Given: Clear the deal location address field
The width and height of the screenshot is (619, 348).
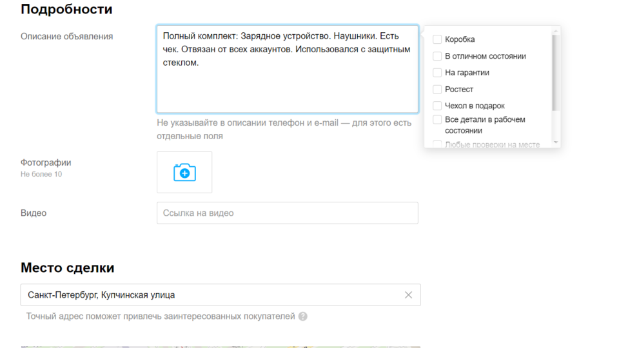Looking at the screenshot, I should (x=408, y=295).
